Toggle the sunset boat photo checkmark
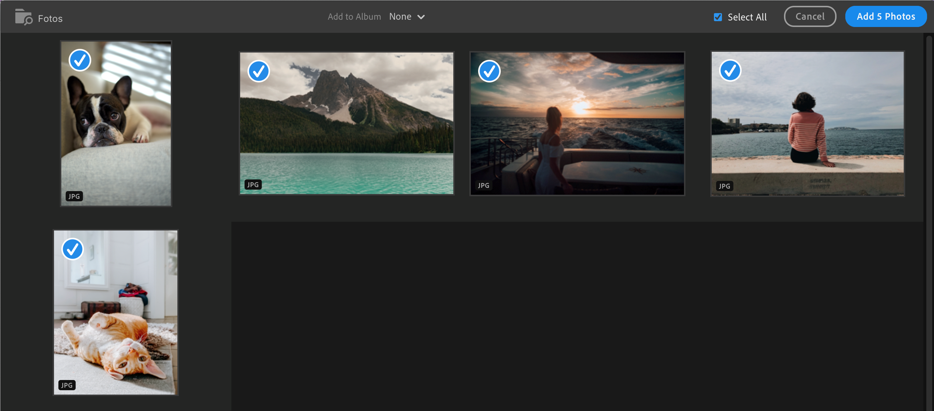Image resolution: width=934 pixels, height=411 pixels. 489,71
